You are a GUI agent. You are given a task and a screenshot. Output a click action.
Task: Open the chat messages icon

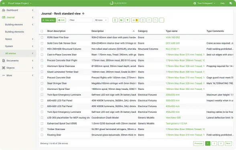coord(230,3)
